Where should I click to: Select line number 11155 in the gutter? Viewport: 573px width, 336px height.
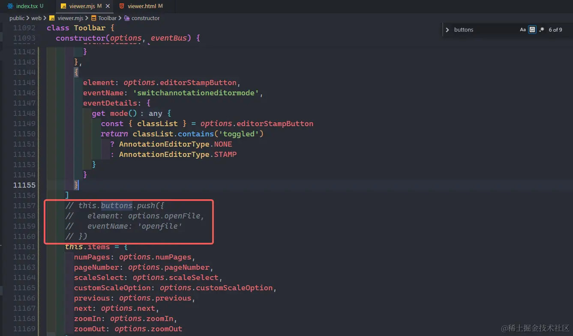click(x=24, y=185)
